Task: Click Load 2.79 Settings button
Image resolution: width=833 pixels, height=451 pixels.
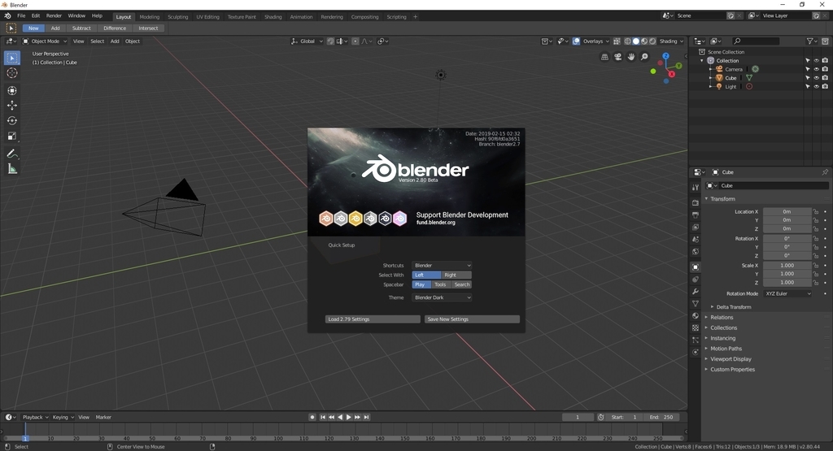Action: click(x=373, y=319)
